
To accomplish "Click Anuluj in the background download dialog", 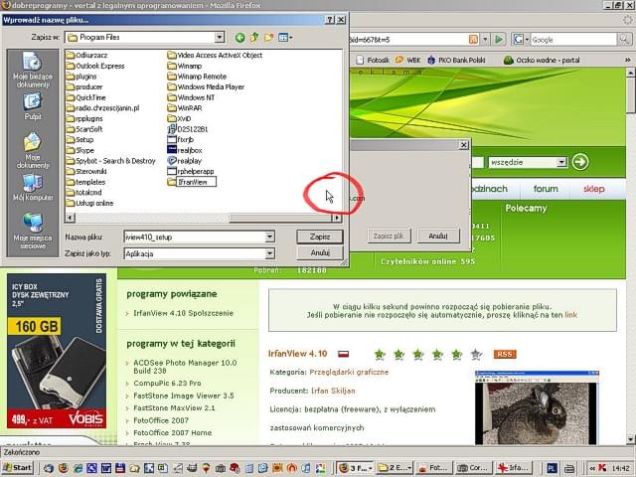I will point(438,236).
